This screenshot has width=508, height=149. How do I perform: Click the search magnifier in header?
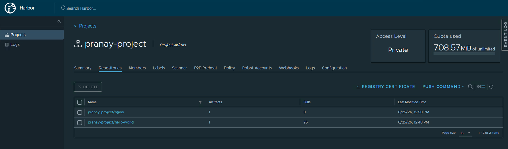(63, 8)
